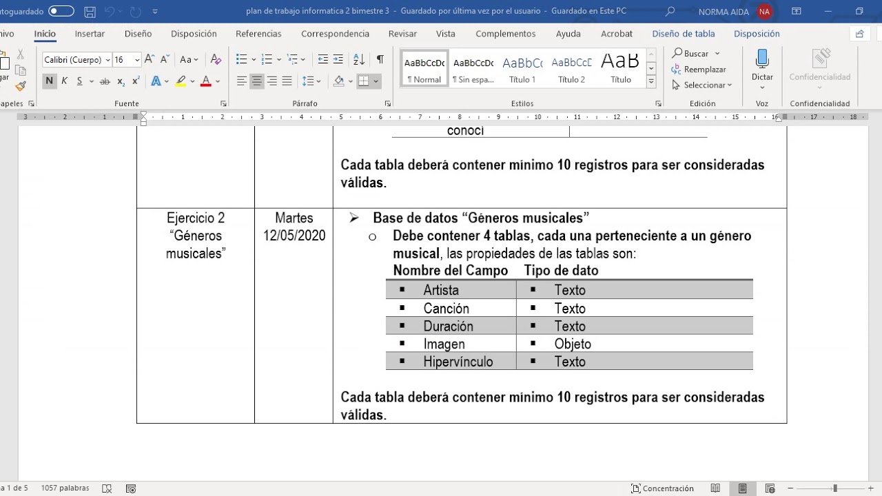Click the search magnifier in title bar
This screenshot has height=496, width=882.
coord(670,12)
